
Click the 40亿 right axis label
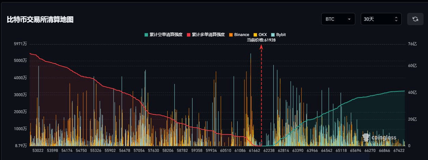(x=412, y=92)
